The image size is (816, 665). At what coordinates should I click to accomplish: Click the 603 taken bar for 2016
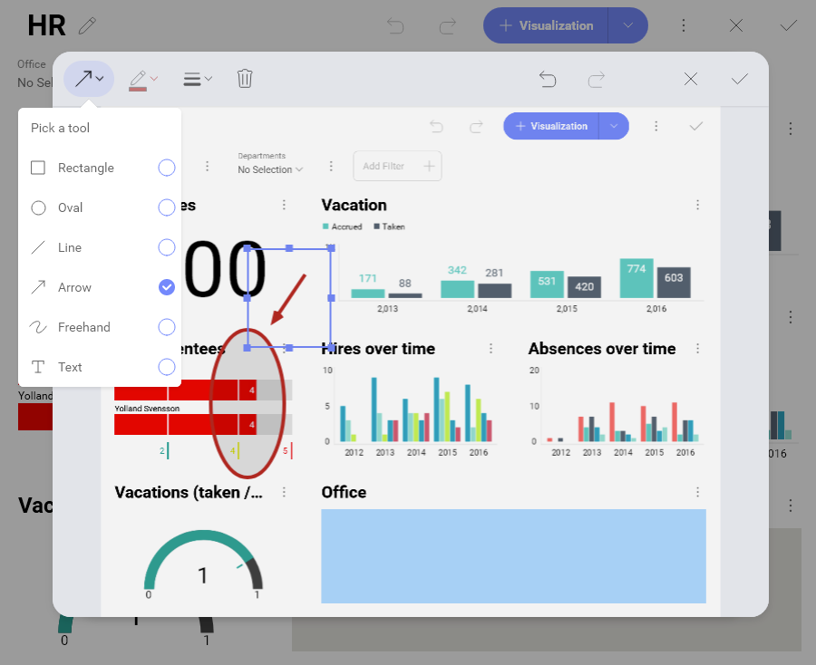pos(674,283)
